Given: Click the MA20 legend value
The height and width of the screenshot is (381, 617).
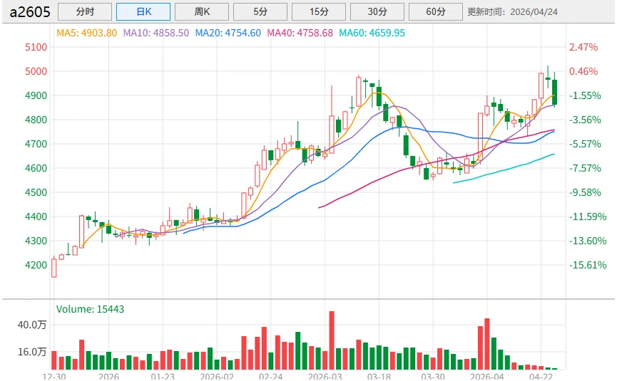Looking at the screenshot, I should click(228, 33).
